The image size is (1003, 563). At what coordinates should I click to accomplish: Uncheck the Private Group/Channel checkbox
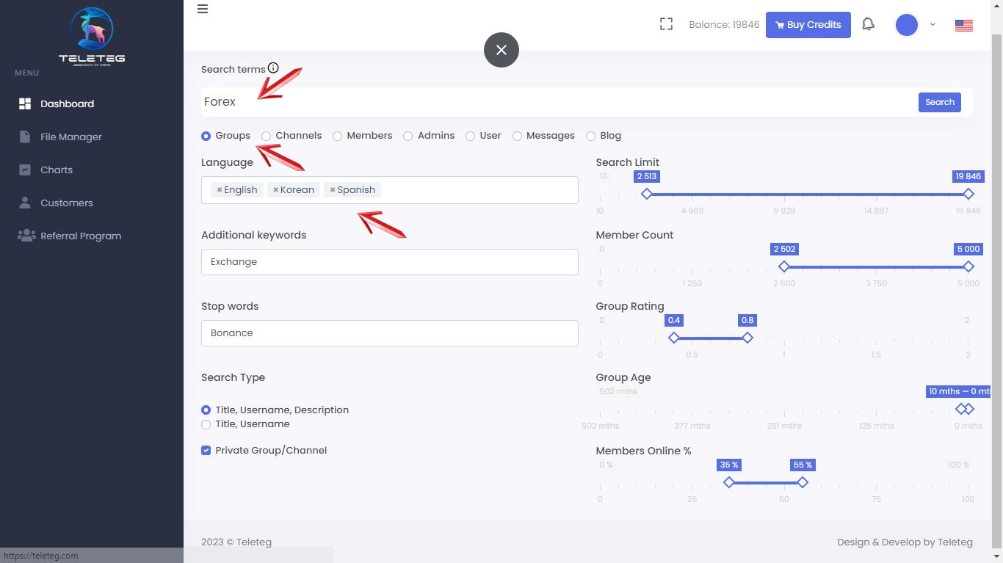tap(206, 451)
